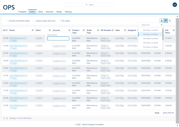Open the Orders tab

point(32,12)
